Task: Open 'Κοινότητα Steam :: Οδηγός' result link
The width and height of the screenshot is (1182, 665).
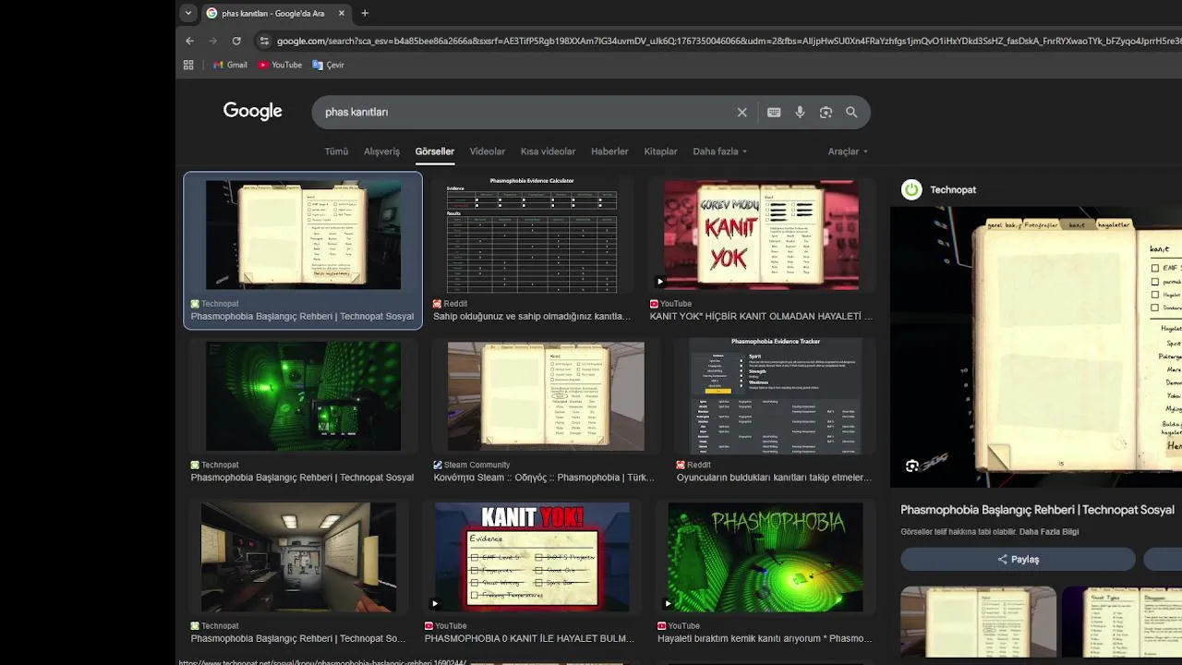Action: point(544,478)
